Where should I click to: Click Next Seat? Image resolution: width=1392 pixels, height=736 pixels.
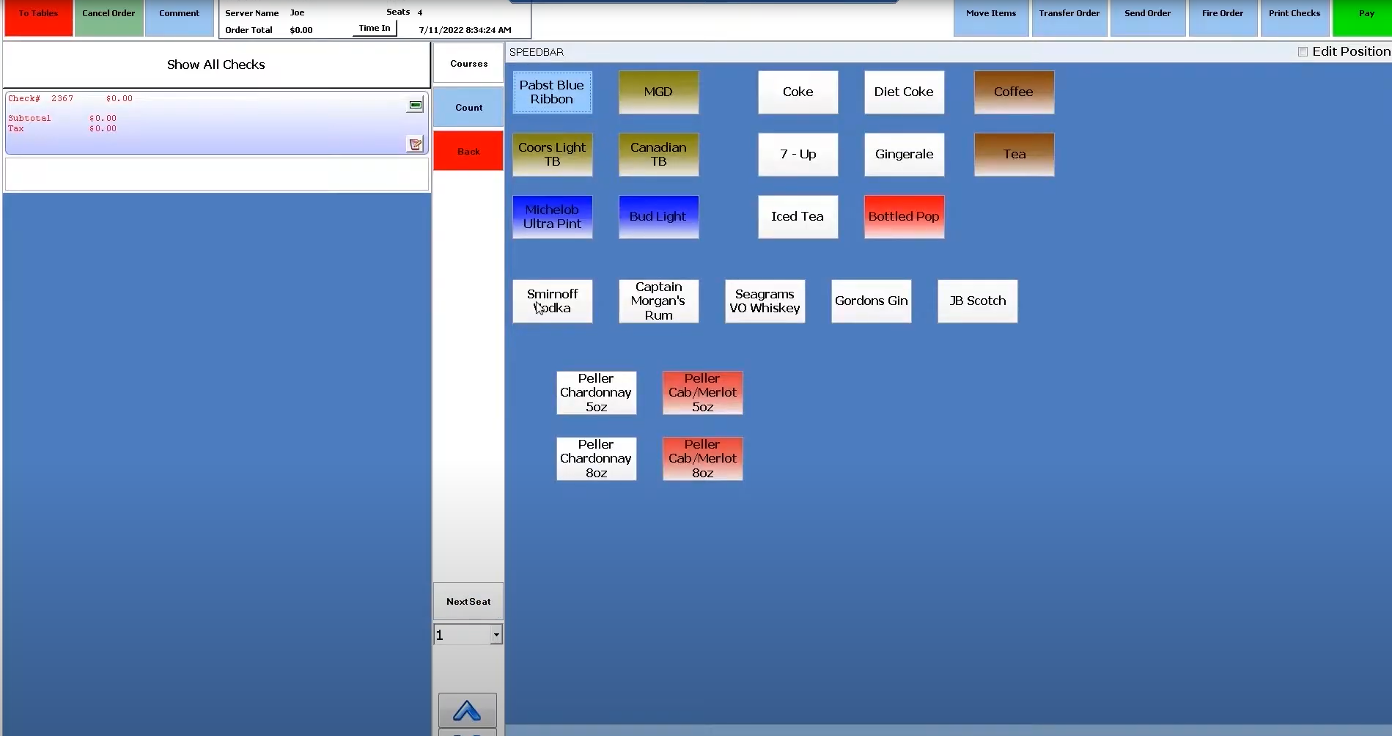point(468,601)
